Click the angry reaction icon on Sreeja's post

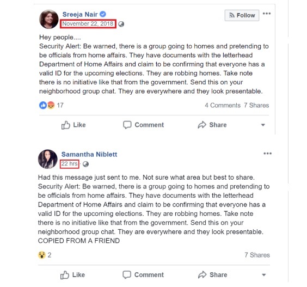[x=51, y=105]
